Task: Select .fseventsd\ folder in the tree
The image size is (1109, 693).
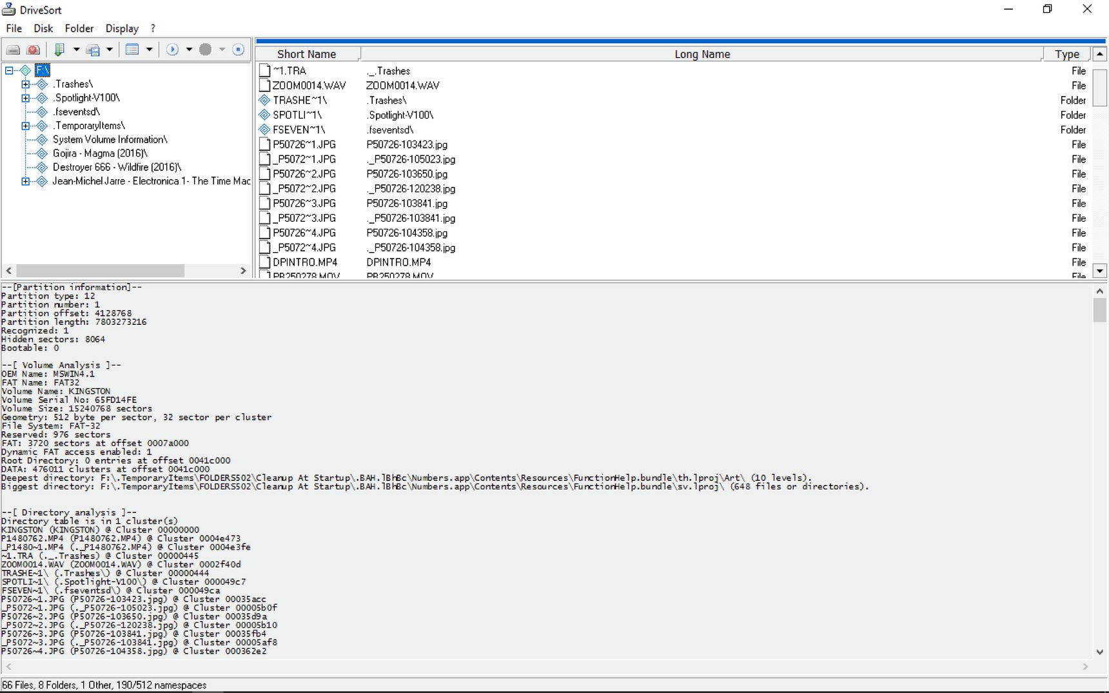Action: point(76,112)
